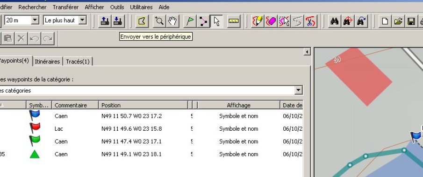Select waypoint row with green flag symbol
The image size is (423, 177).
point(151,142)
